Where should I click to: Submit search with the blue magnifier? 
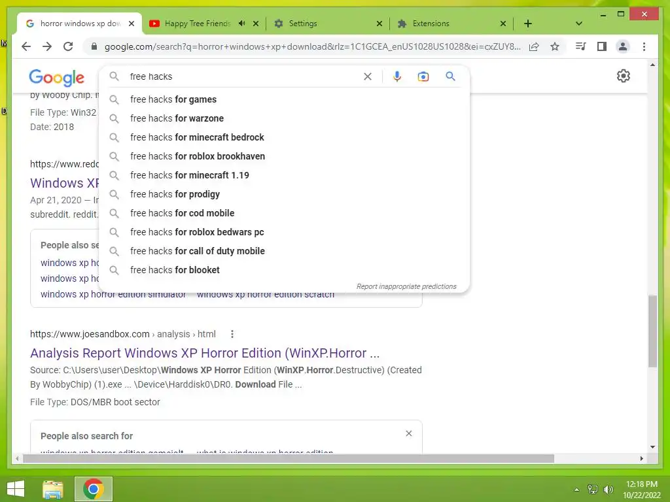450,76
